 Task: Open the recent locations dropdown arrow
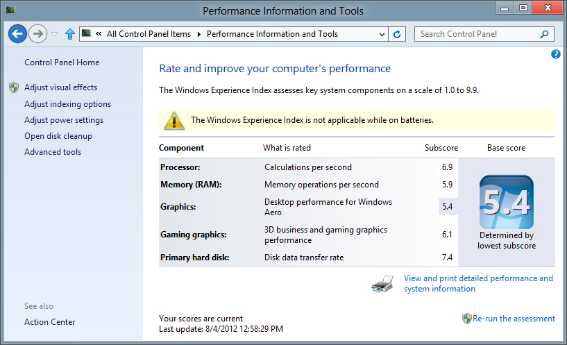click(x=55, y=34)
